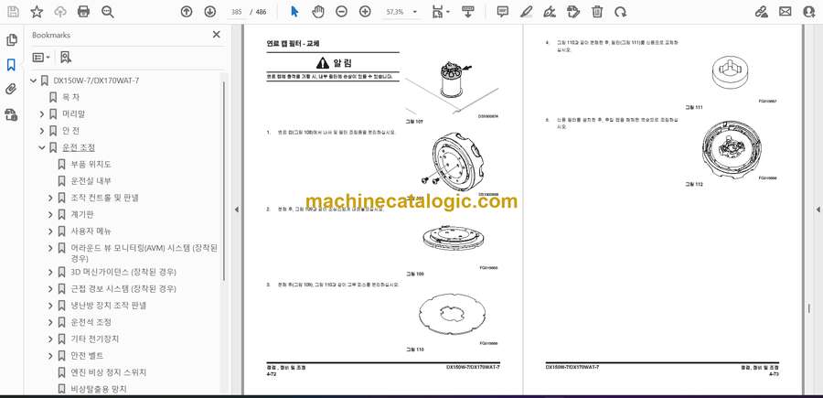Send the file by email envelope icon
This screenshot has height=398, width=823.
[x=786, y=12]
